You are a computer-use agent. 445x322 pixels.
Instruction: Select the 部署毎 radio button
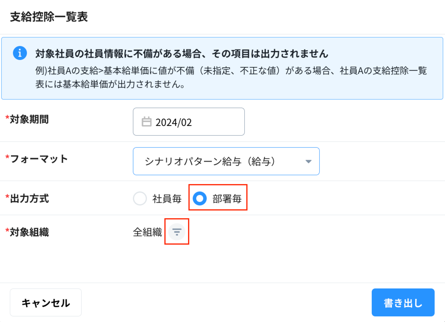click(200, 198)
